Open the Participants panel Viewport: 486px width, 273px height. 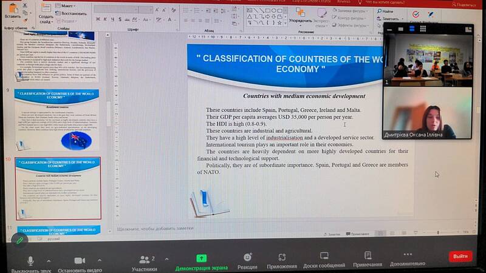click(145, 260)
